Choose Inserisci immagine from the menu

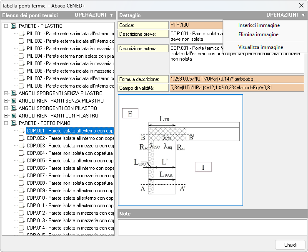258,25
